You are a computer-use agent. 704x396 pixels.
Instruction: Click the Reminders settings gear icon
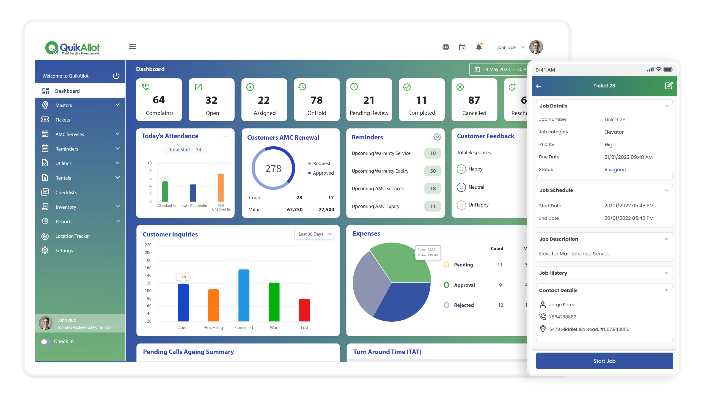pyautogui.click(x=437, y=137)
